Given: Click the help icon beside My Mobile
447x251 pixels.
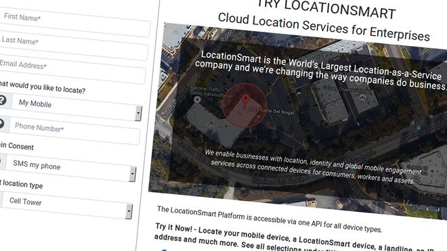Looking at the screenshot, I should pyautogui.click(x=2, y=100).
